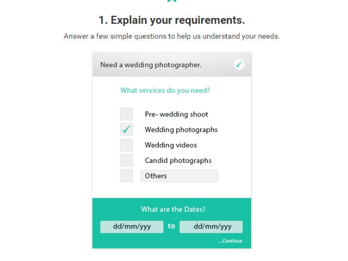Click the ...Continue link

[x=231, y=241]
